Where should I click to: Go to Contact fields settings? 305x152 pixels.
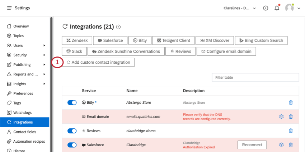24,132
